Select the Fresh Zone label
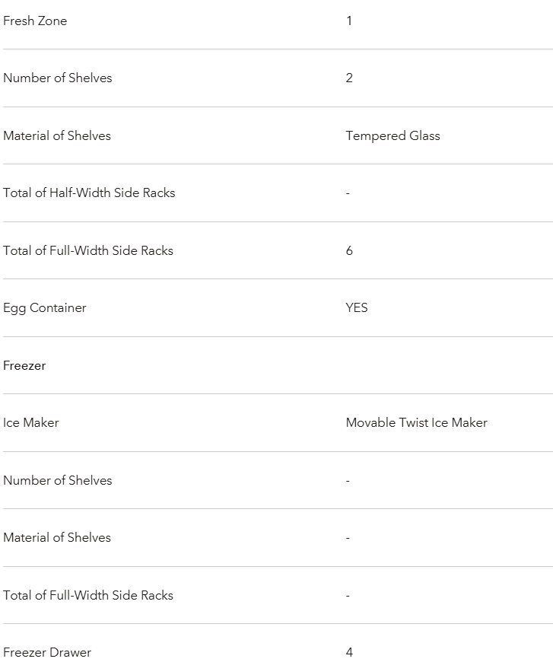The image size is (553, 662). (x=35, y=21)
